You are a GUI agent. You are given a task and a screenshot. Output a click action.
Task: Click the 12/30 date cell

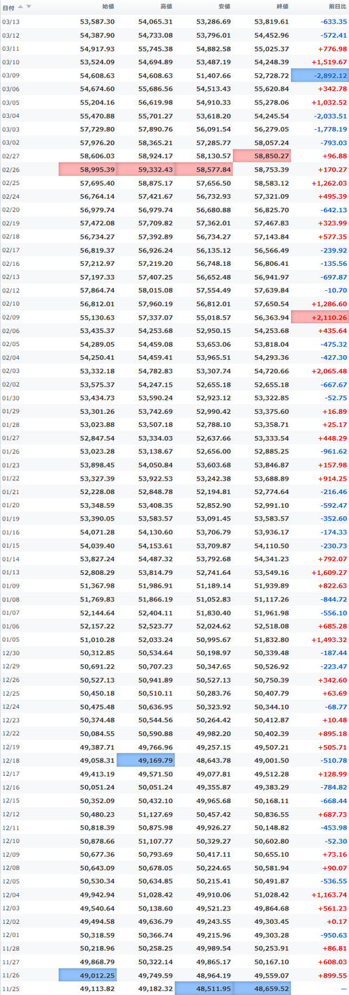11,654
